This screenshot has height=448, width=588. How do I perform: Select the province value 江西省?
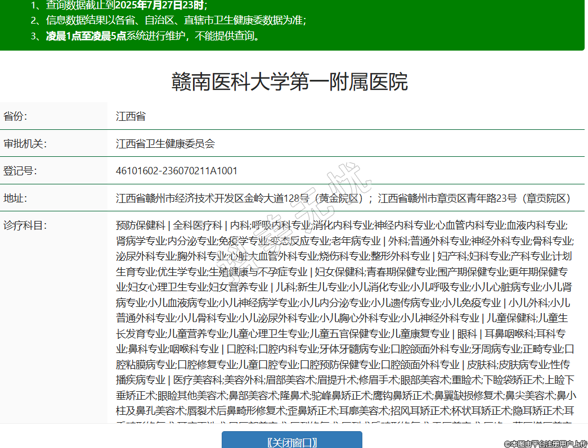[131, 116]
